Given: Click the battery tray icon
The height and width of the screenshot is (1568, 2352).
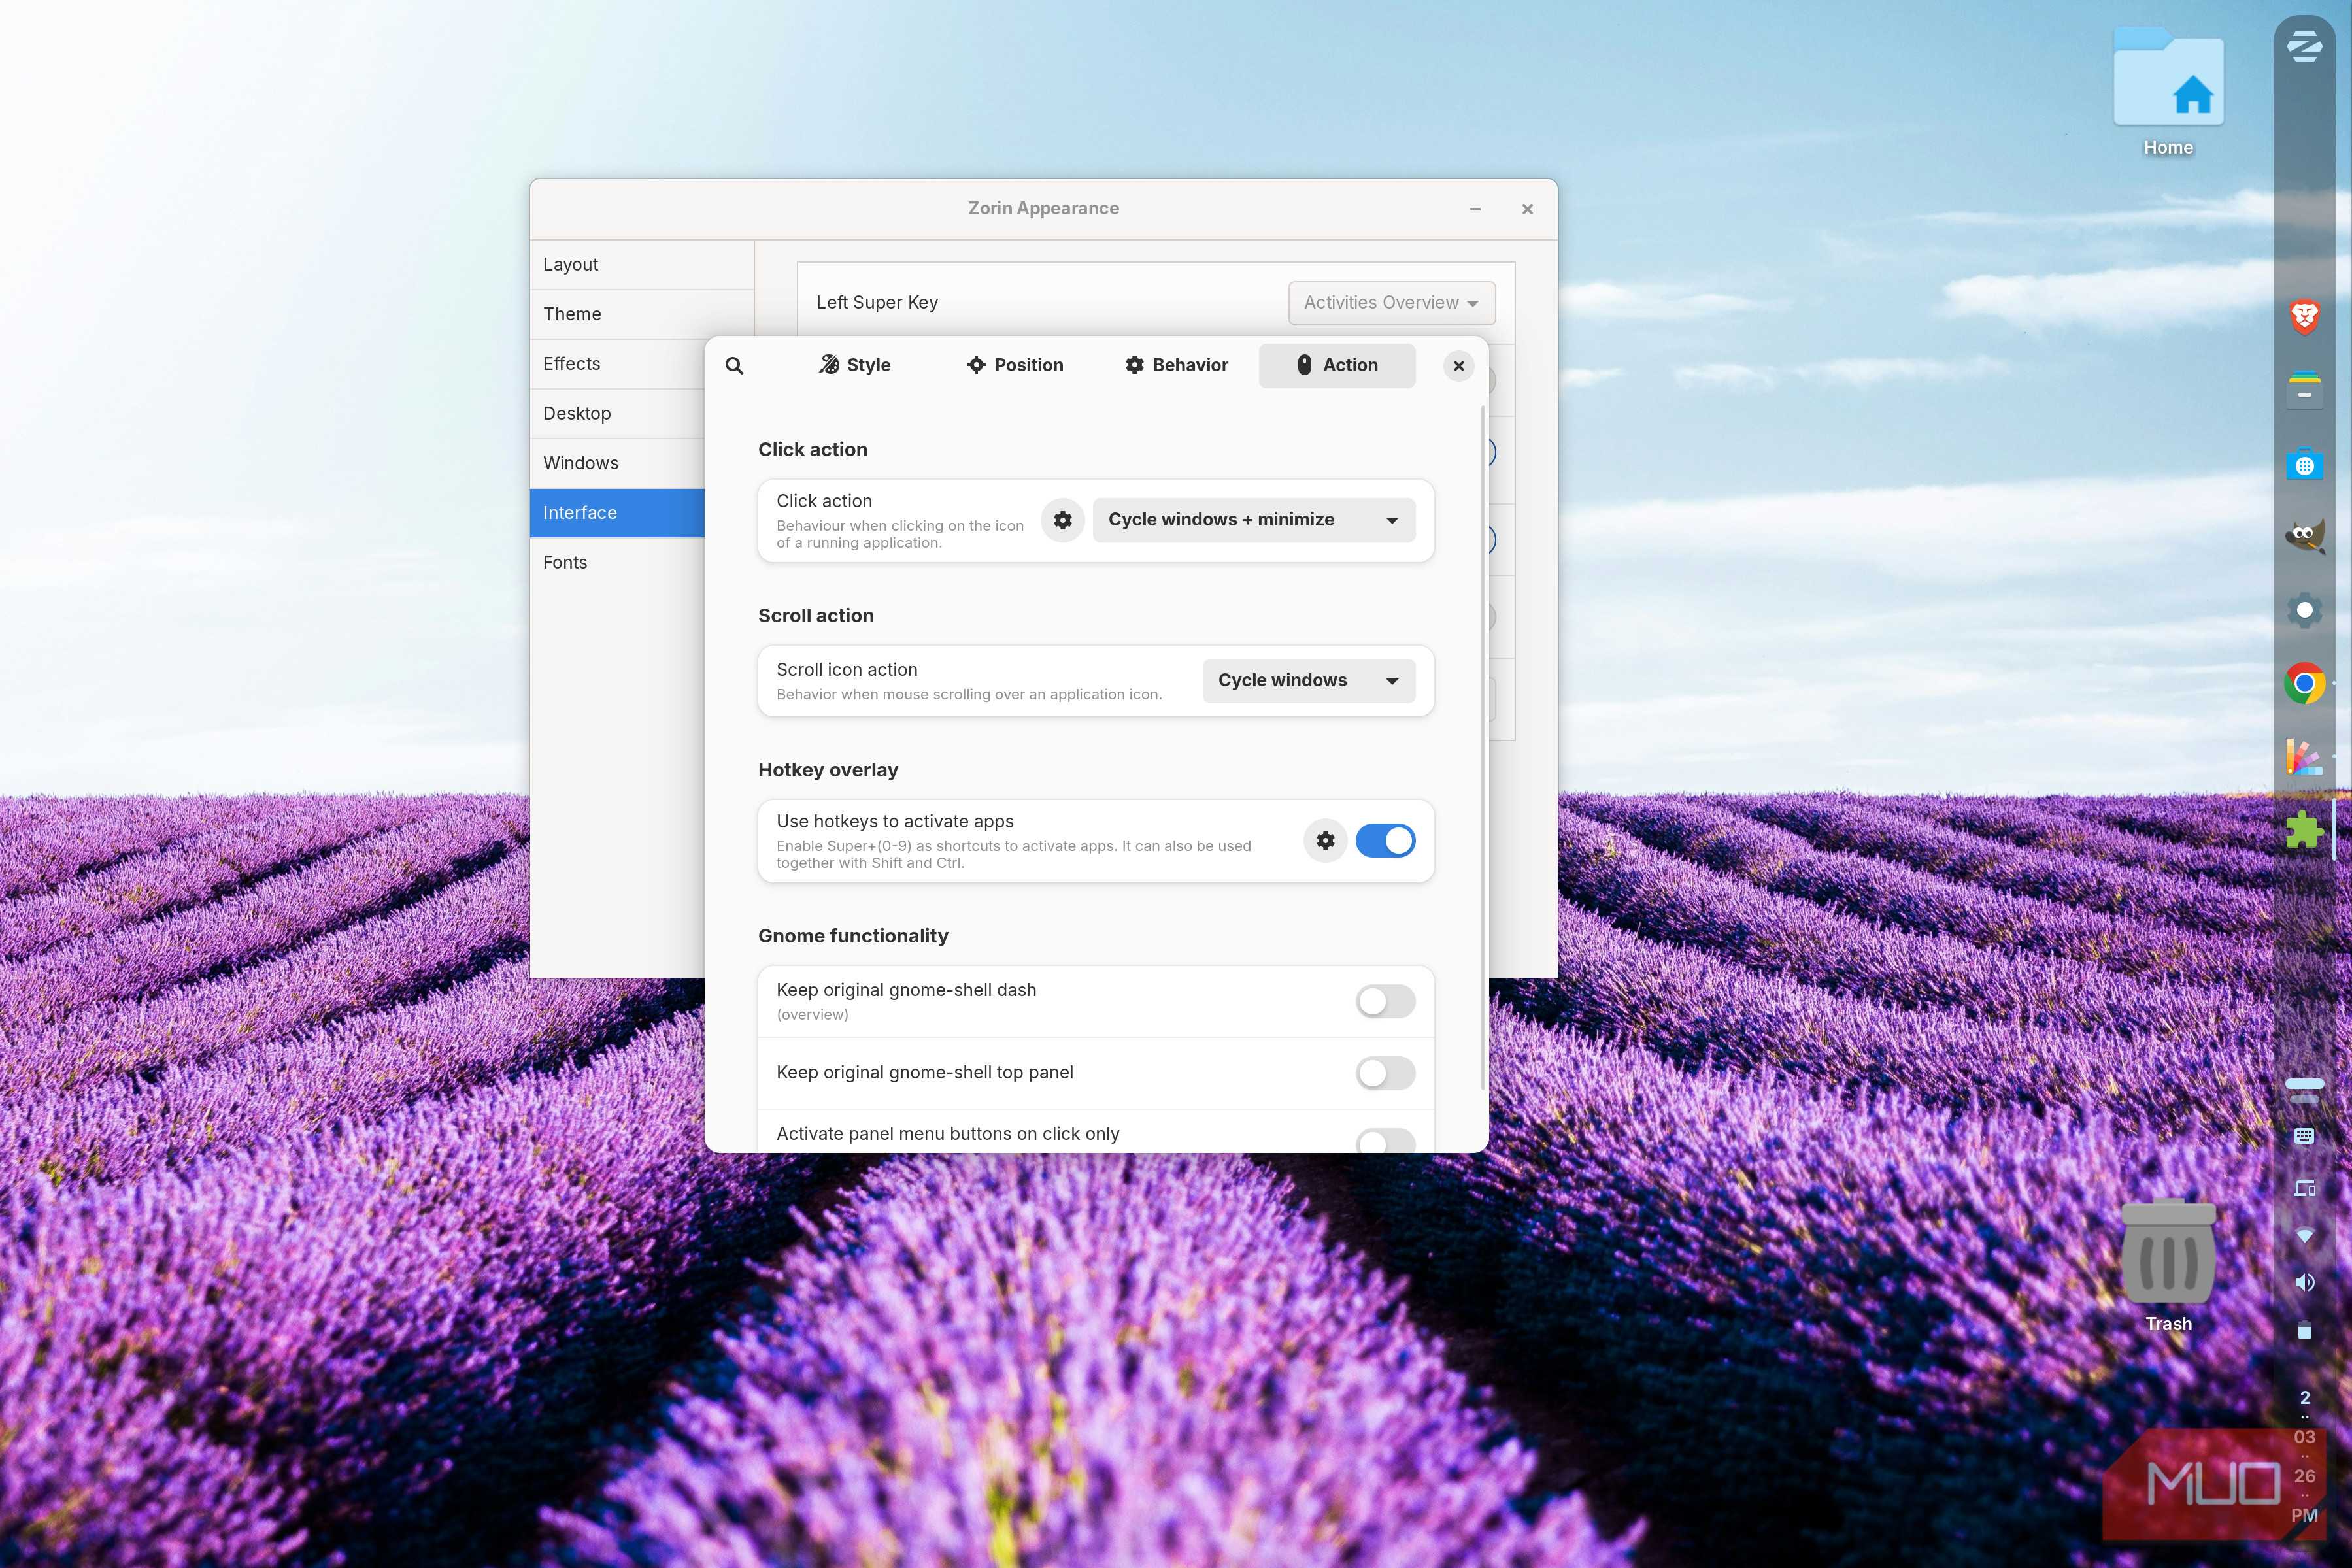Looking at the screenshot, I should 2304,1330.
